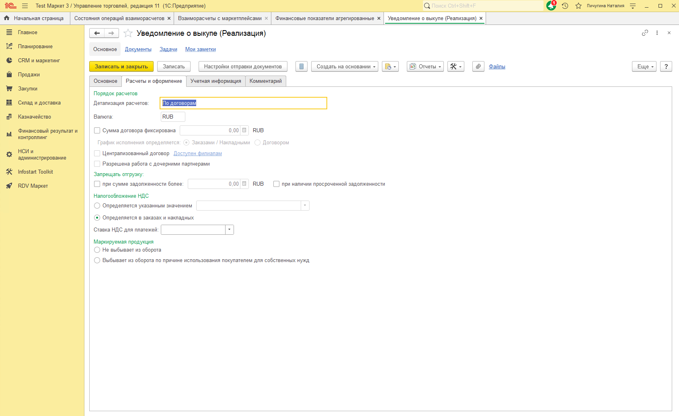This screenshot has height=416, width=679.
Task: Toggle Централизованный договор checkbox
Action: [97, 154]
